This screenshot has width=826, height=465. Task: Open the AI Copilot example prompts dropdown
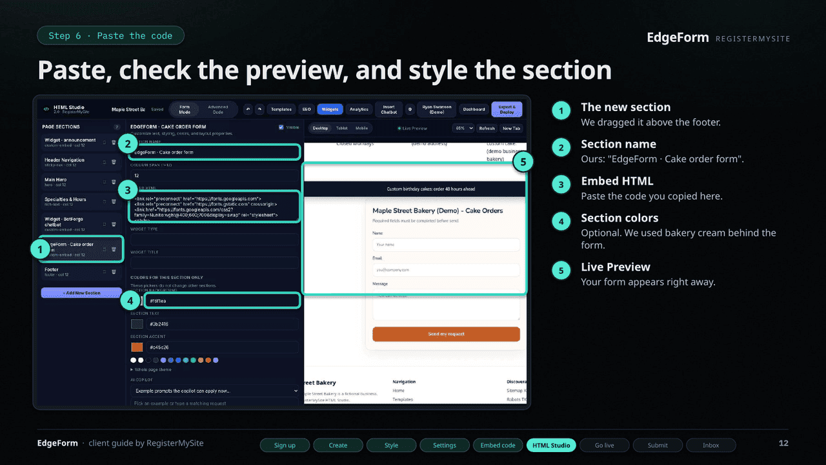(x=216, y=391)
